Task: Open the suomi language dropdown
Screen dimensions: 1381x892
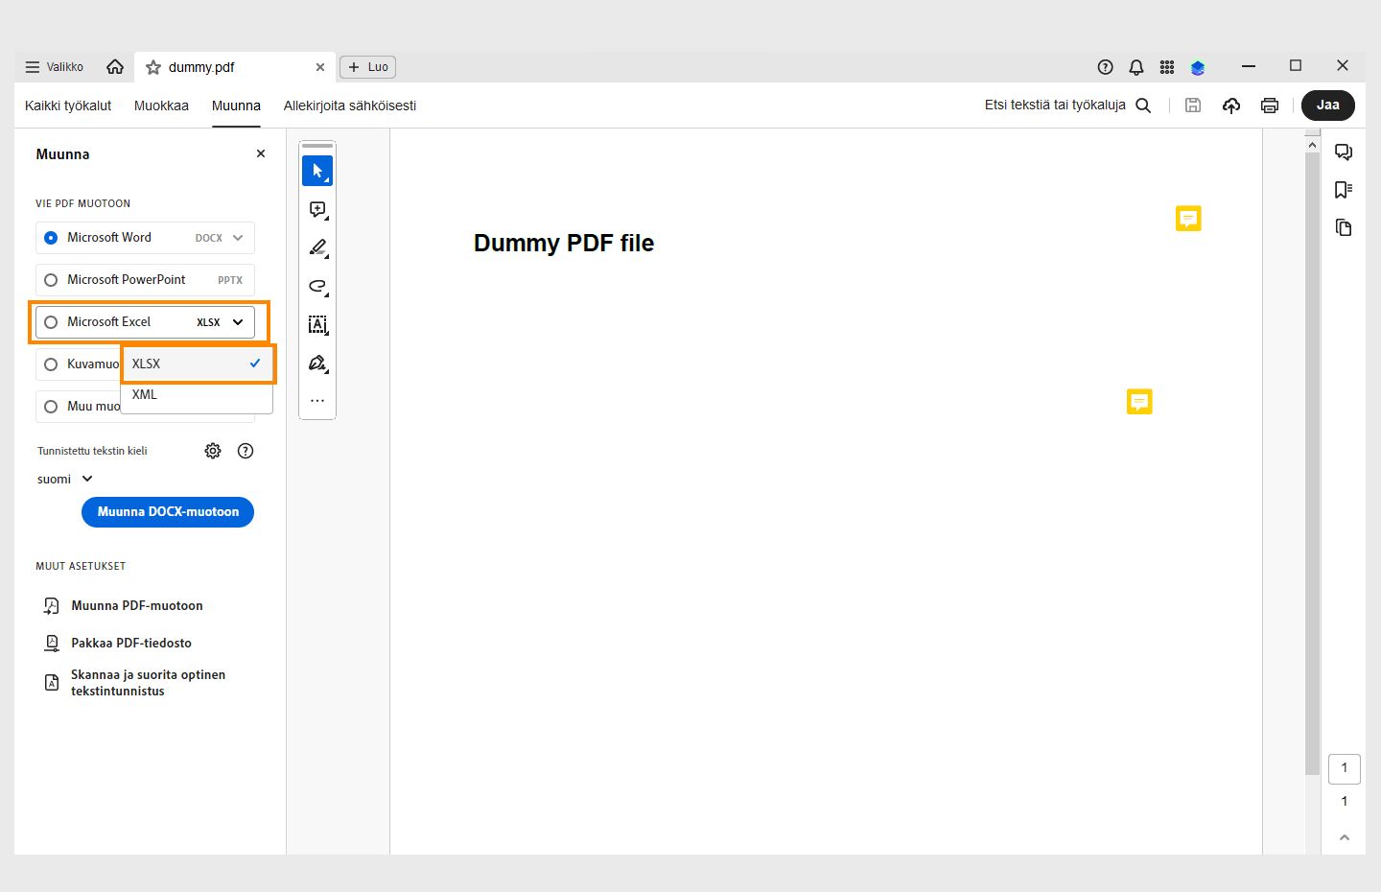Action: click(65, 479)
